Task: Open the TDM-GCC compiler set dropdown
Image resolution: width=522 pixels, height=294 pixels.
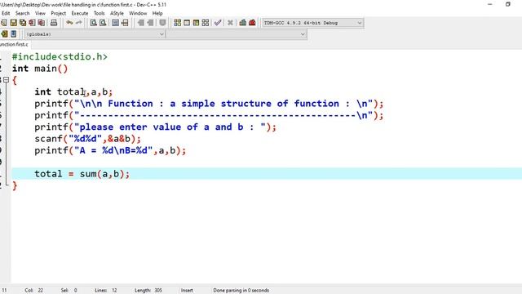Action: point(312,23)
